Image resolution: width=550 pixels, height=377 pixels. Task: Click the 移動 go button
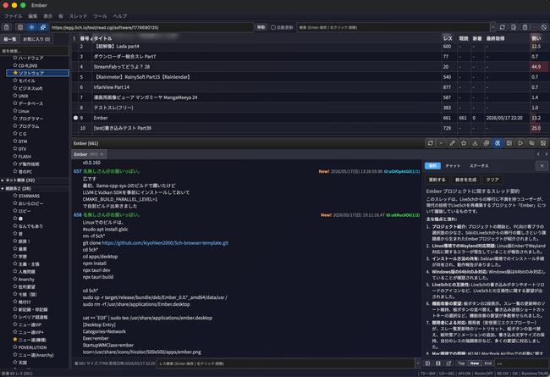point(261,27)
